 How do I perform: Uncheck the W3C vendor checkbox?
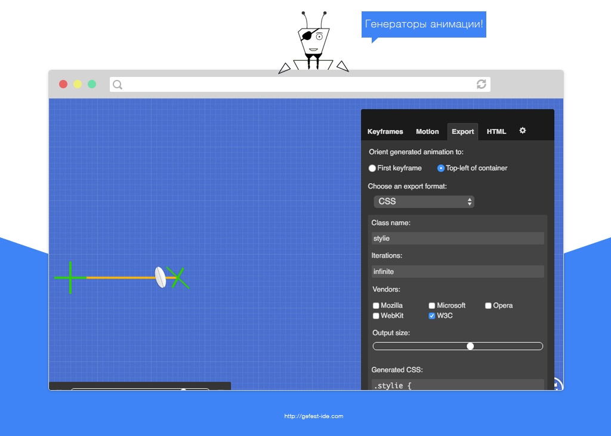pyautogui.click(x=431, y=316)
